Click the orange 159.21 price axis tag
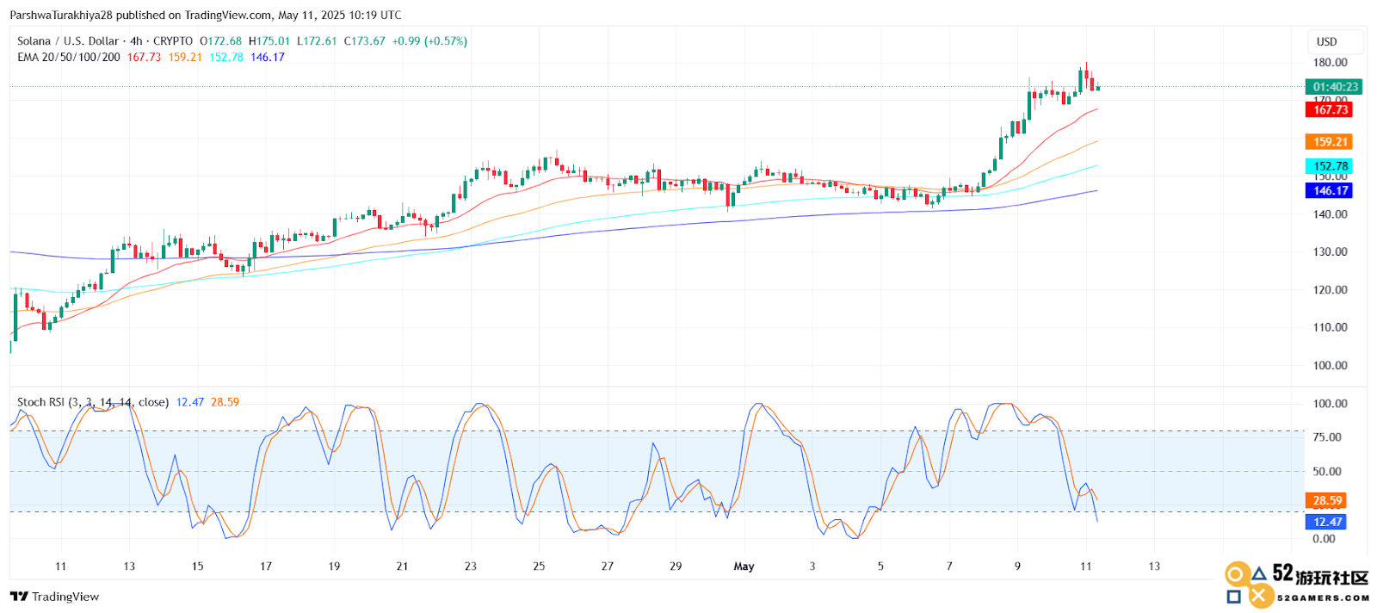This screenshot has width=1377, height=613. coord(1330,142)
